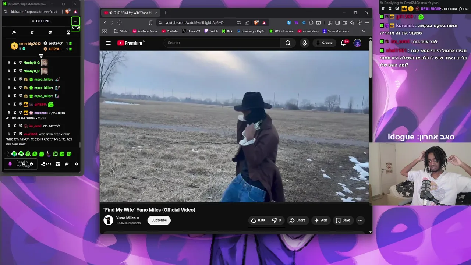Open YouTube notifications bell

[x=343, y=43]
